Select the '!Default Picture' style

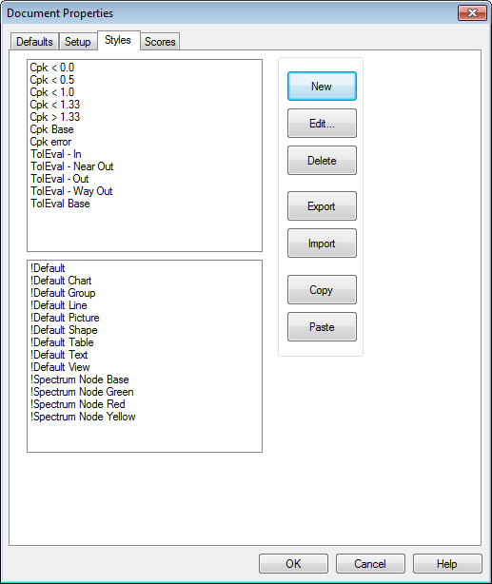pos(65,318)
